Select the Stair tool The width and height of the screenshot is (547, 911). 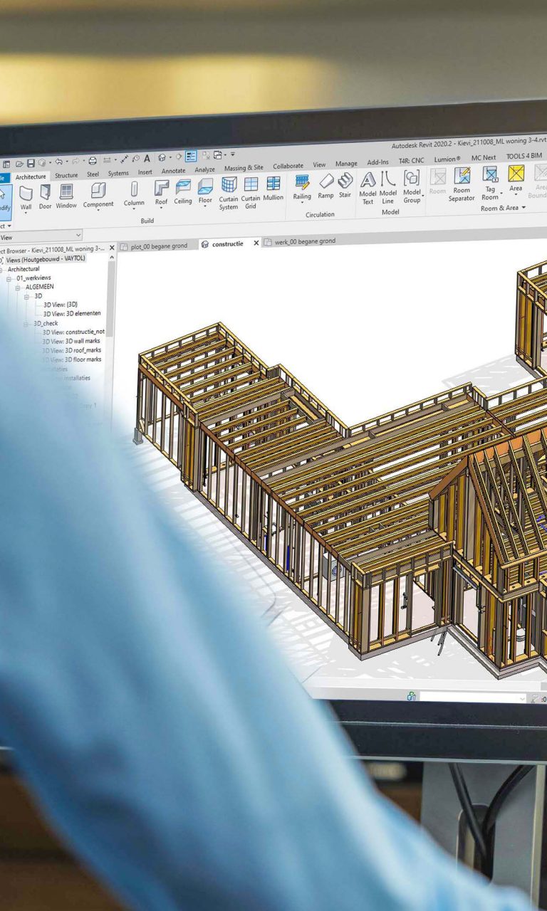(345, 186)
